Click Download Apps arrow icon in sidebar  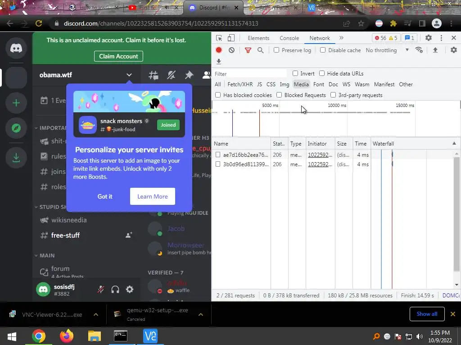tap(16, 158)
